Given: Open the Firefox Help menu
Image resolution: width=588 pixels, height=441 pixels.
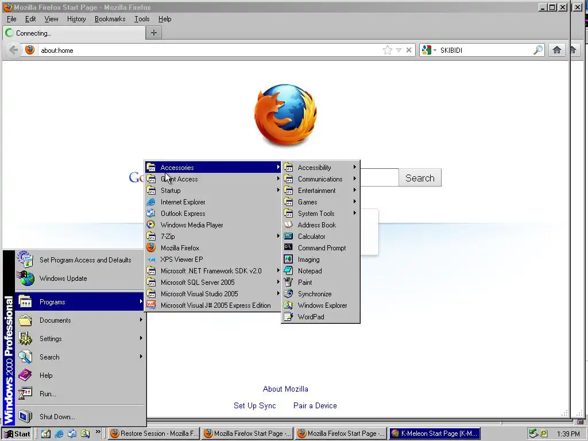Looking at the screenshot, I should (165, 19).
